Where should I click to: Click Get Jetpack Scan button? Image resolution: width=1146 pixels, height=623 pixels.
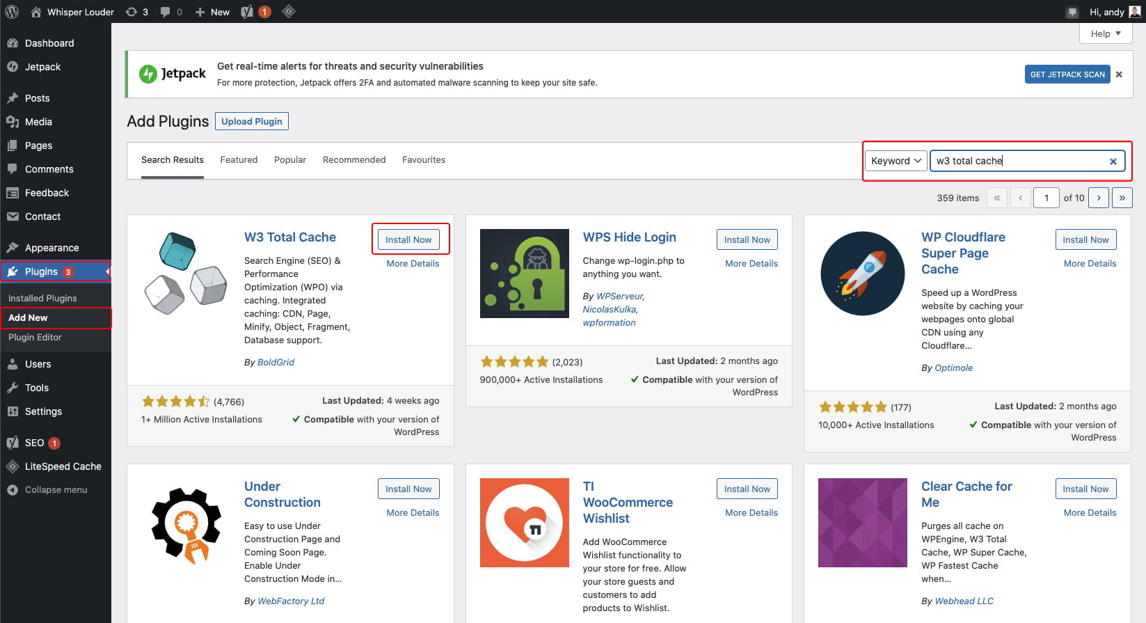pos(1067,74)
